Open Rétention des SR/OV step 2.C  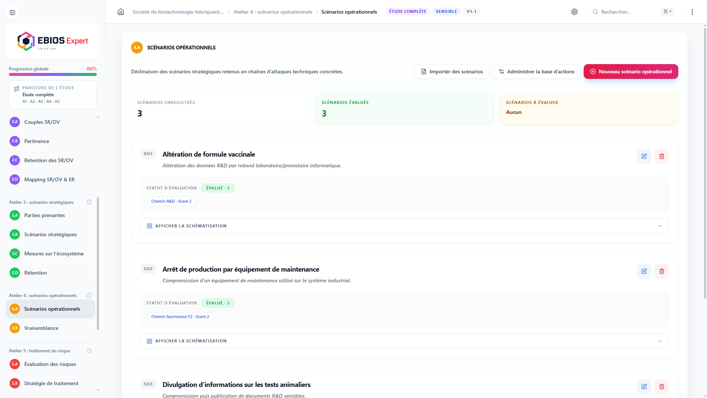click(50, 160)
